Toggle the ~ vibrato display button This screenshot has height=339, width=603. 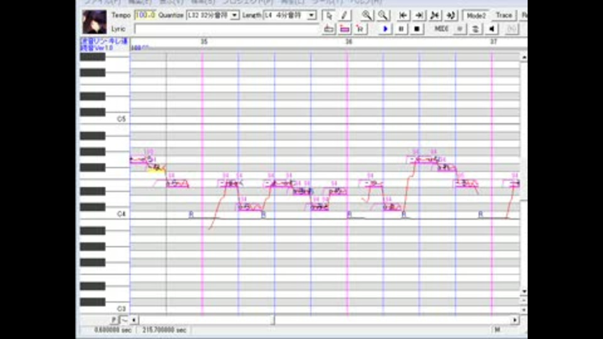[x=124, y=320]
